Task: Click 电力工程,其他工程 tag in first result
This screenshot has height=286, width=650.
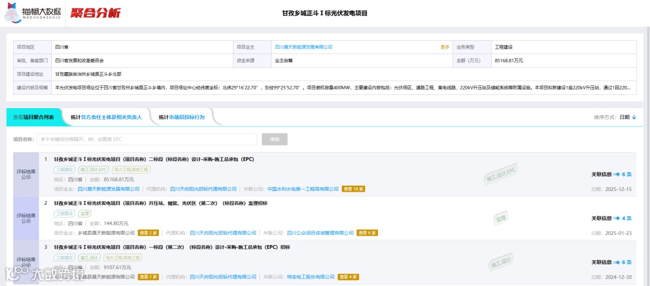Action: 131,169
